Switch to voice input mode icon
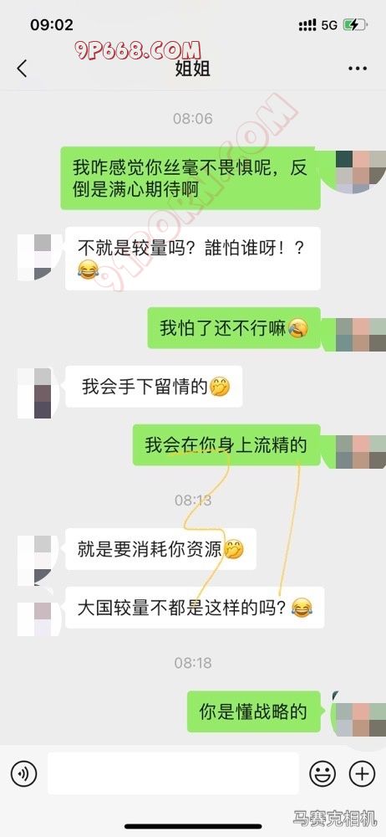 click(x=23, y=773)
